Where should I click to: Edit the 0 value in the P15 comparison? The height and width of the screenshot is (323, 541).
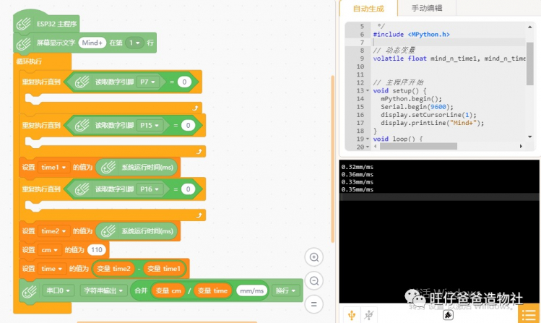[x=188, y=125]
